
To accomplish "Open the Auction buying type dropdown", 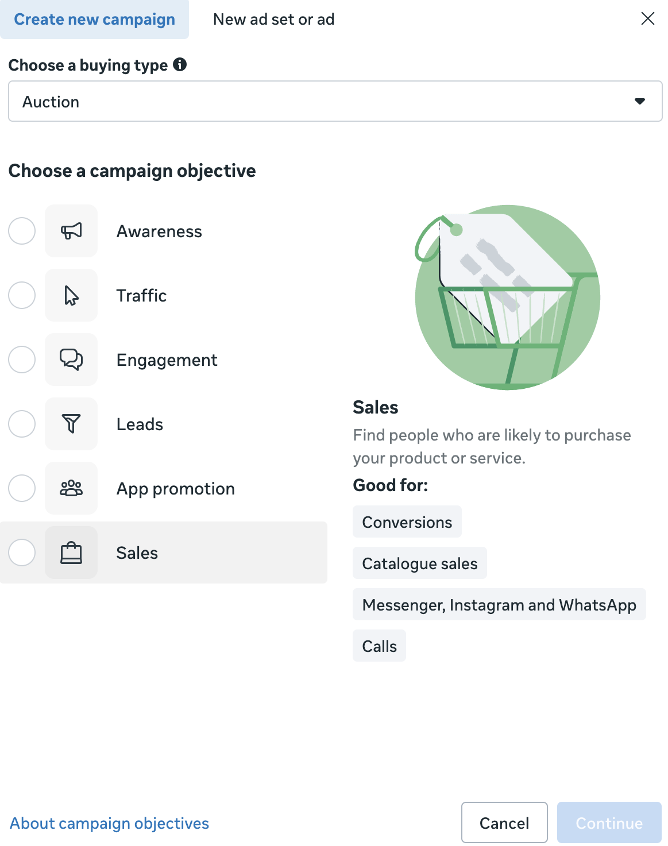I will point(335,102).
